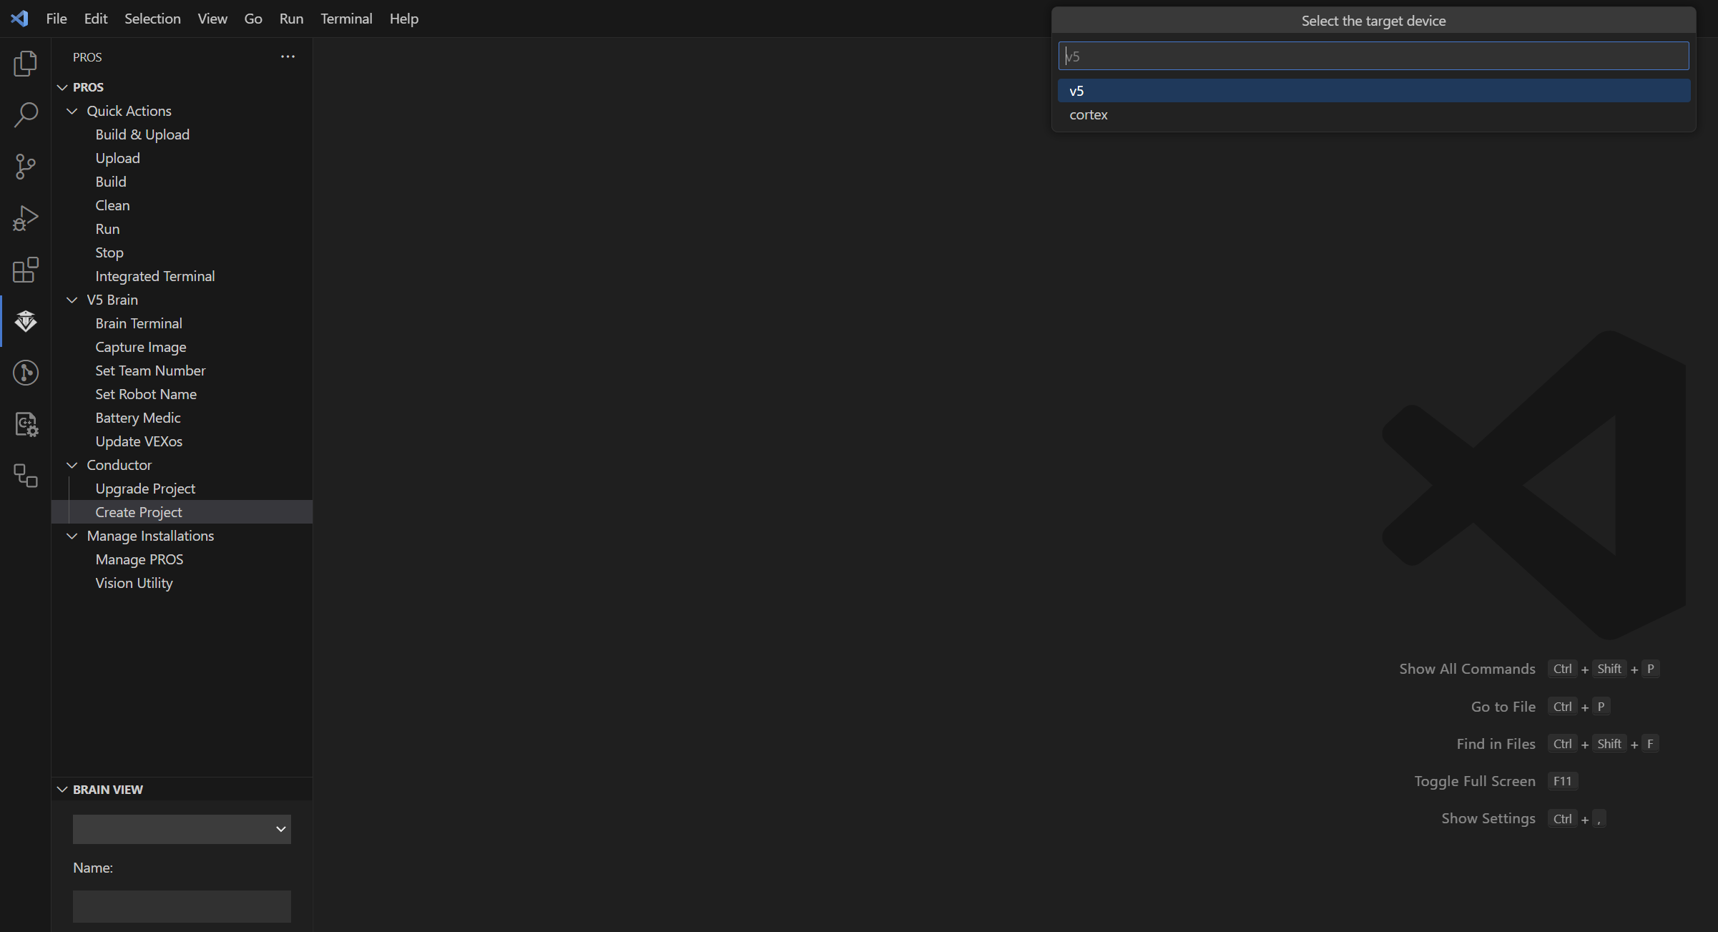Focus the target device input box
1718x932 pixels.
1373,56
